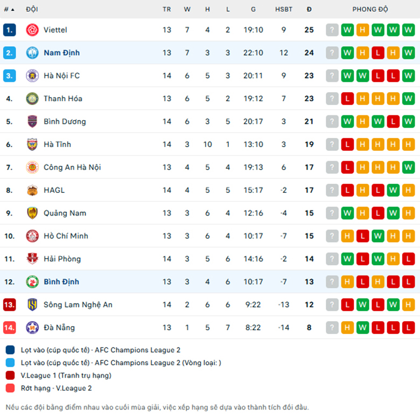Sort by the Đ points column
This screenshot has height=416, width=420.
[x=309, y=9]
